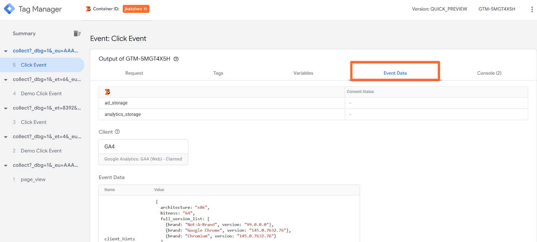Open the three-dot more options menu
This screenshot has height=242, width=537.
[532, 9]
